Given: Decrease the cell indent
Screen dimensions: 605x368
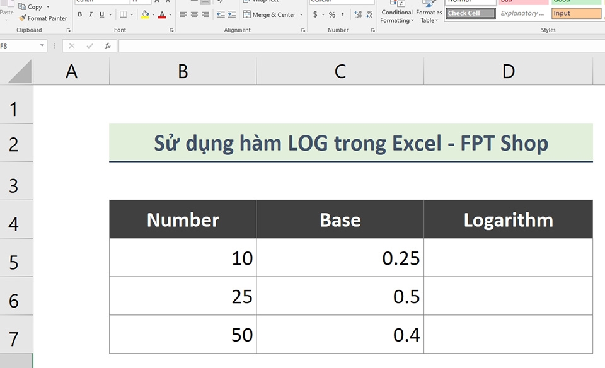Looking at the screenshot, I should [221, 14].
